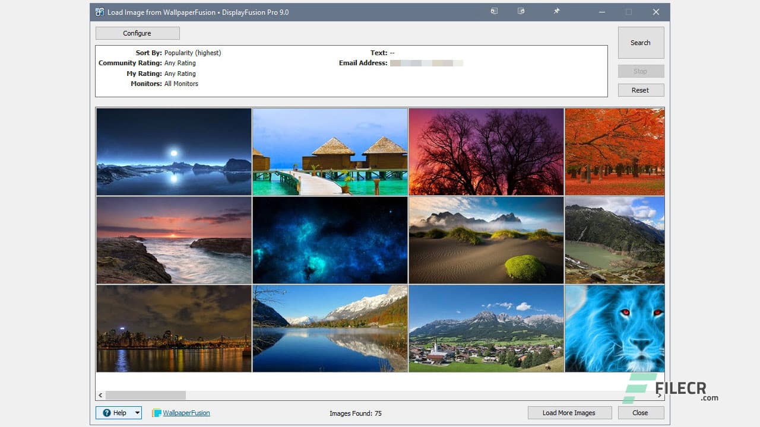This screenshot has height=427, width=760.
Task: Select the galaxy nebula wallpaper
Action: point(330,240)
